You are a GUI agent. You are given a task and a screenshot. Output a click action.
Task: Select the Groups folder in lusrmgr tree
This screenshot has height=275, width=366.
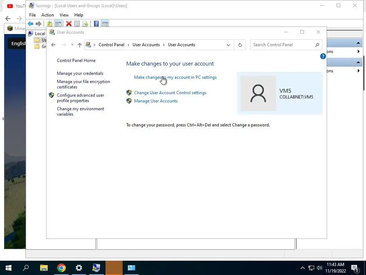[x=40, y=46]
